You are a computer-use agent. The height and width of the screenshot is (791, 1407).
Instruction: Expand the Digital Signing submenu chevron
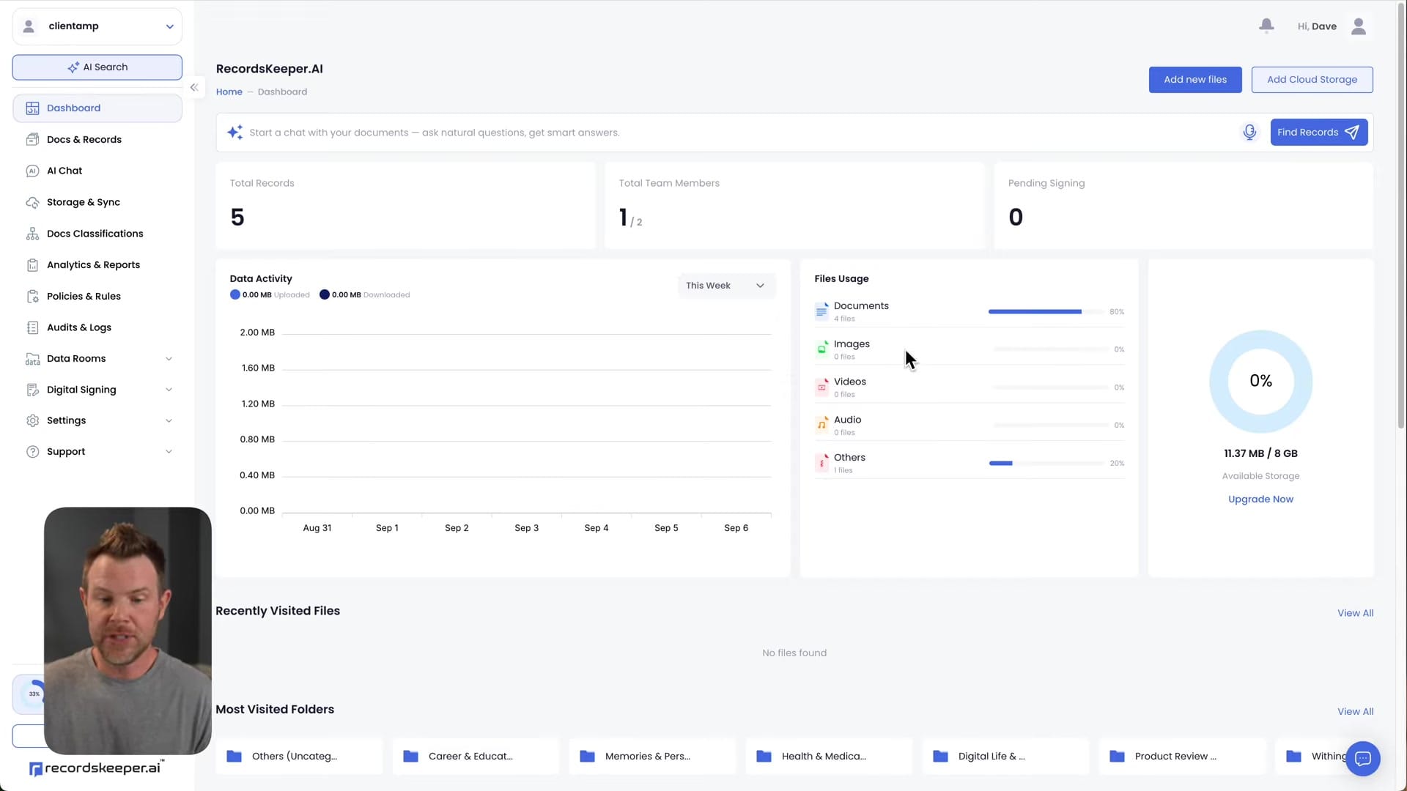[x=169, y=390]
